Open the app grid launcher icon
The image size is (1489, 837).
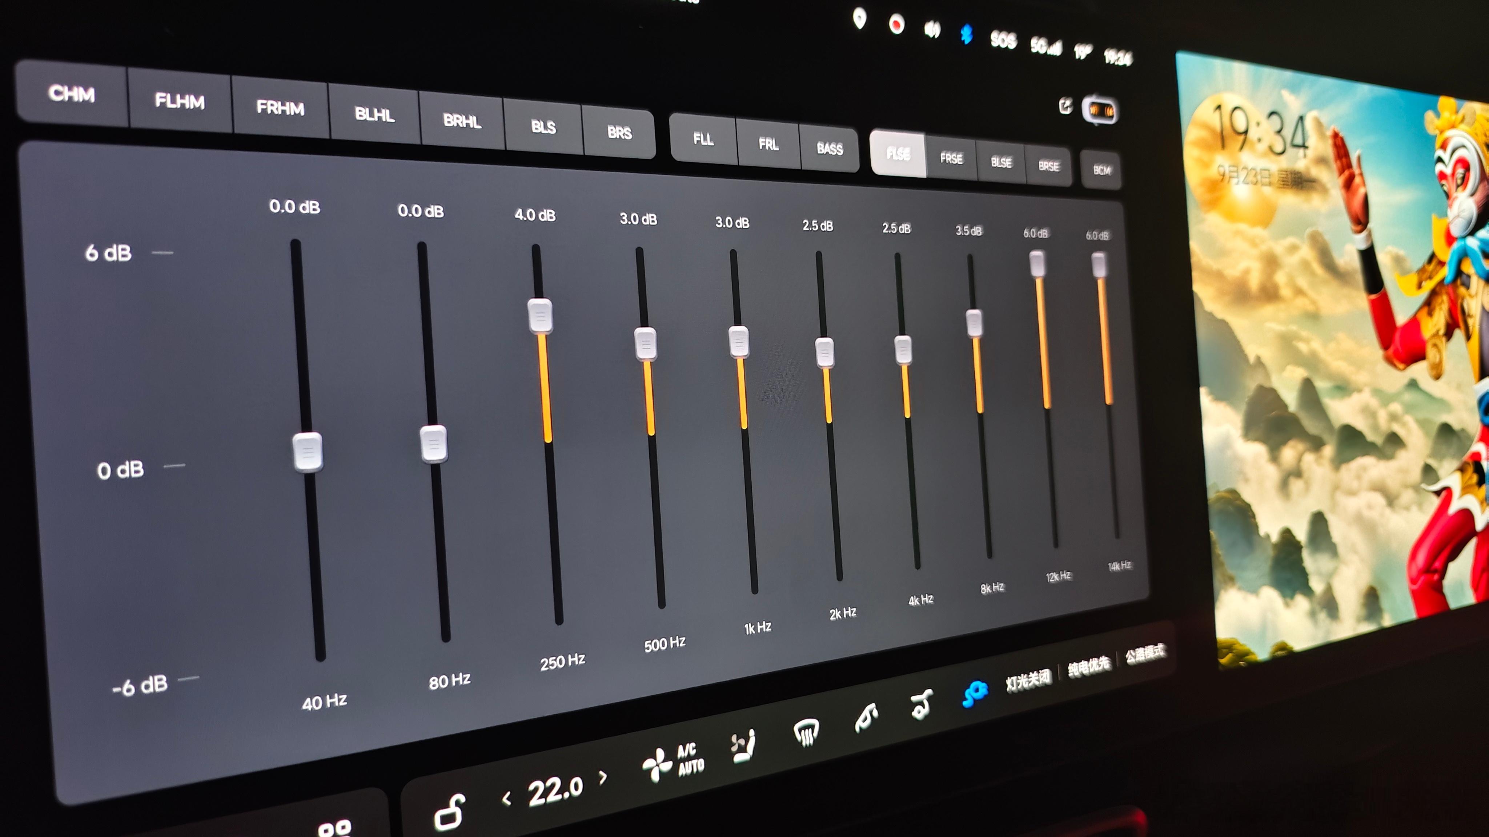334,828
